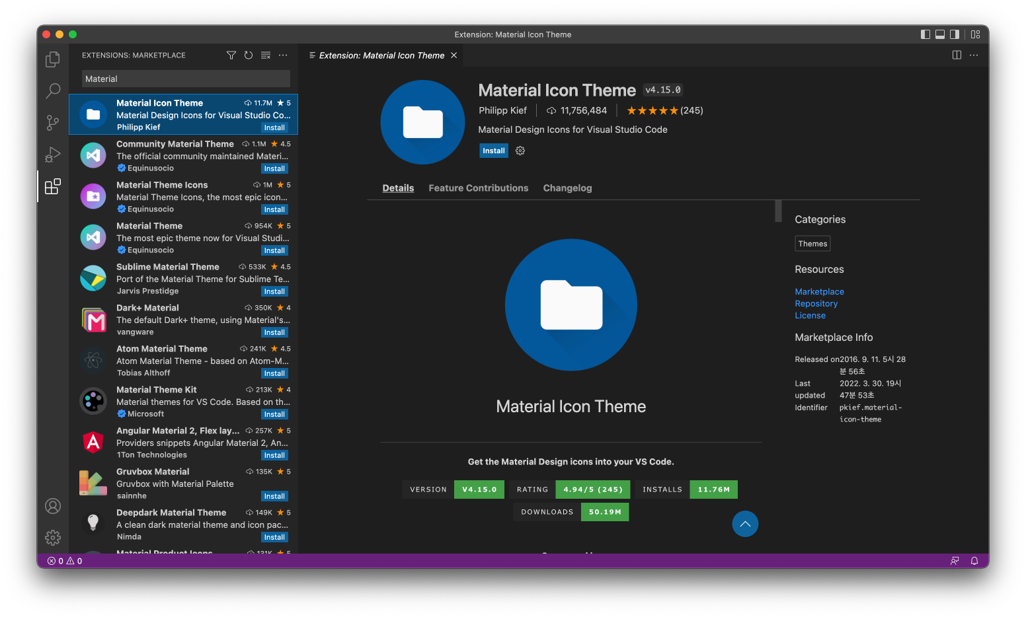This screenshot has width=1026, height=617.
Task: Install Gruvbox Material from list
Action: (274, 496)
